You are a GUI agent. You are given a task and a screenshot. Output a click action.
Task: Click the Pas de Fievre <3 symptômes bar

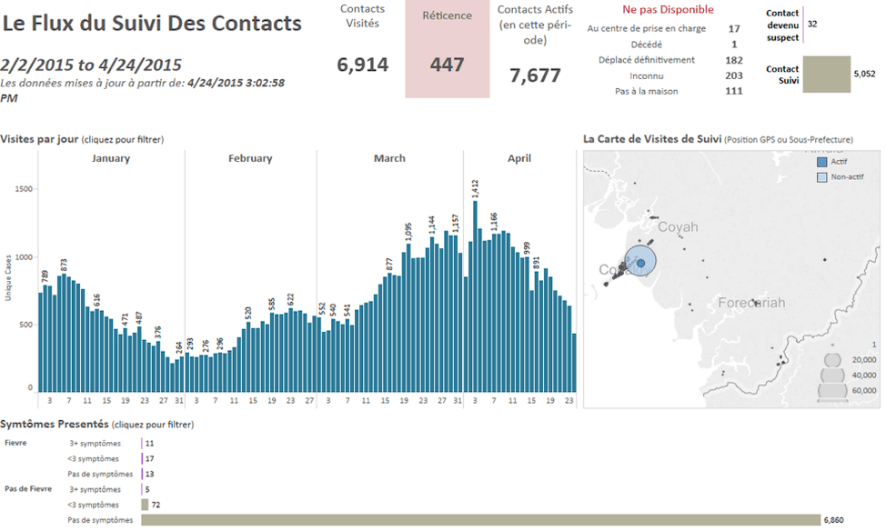click(145, 505)
